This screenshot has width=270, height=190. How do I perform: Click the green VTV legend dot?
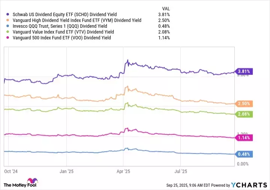pyautogui.click(x=8, y=32)
